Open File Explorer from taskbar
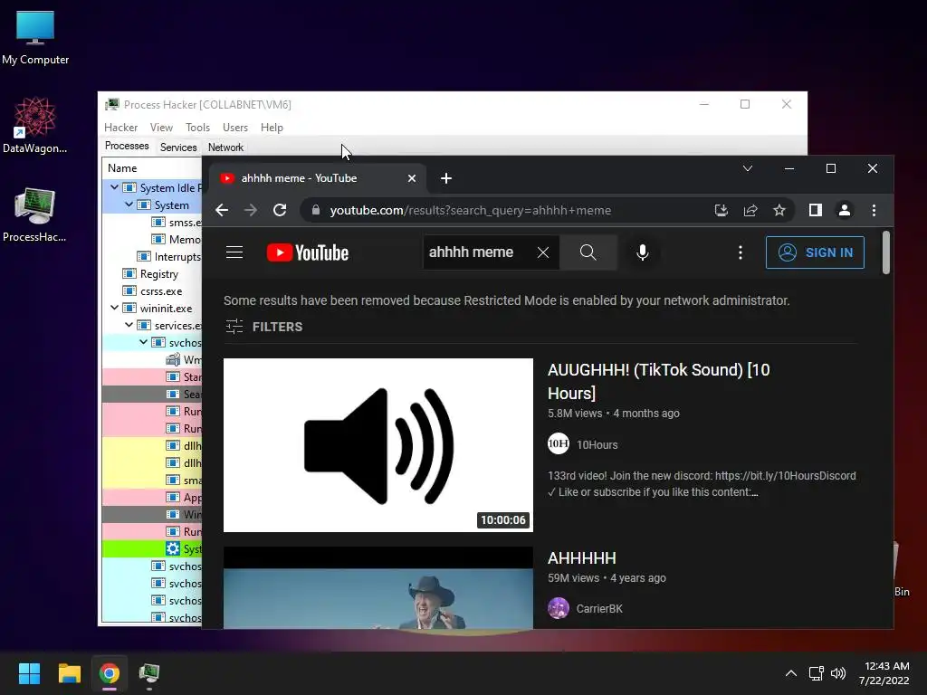Image resolution: width=927 pixels, height=695 pixels. pos(69,673)
